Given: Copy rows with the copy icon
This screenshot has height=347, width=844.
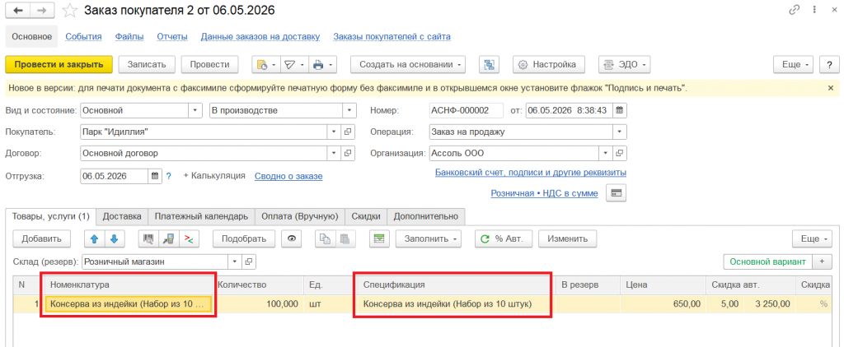Looking at the screenshot, I should 325,239.
